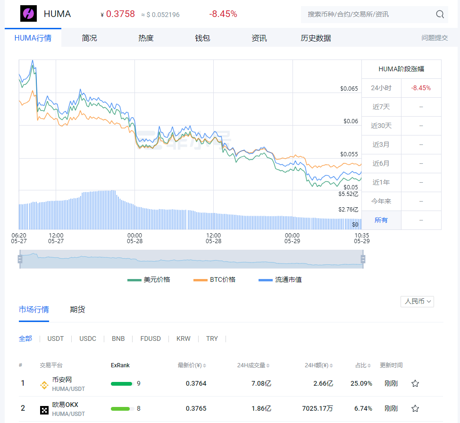Image resolution: width=460 pixels, height=423 pixels.
Task: Click the right range slider handle
Action: (x=363, y=259)
